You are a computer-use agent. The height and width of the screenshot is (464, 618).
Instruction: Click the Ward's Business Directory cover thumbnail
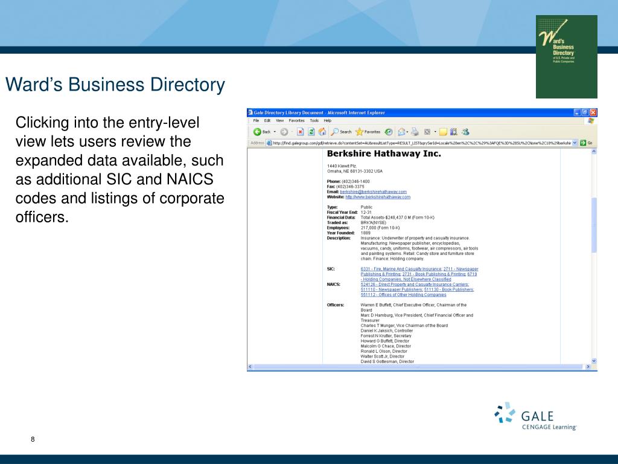[566, 56]
